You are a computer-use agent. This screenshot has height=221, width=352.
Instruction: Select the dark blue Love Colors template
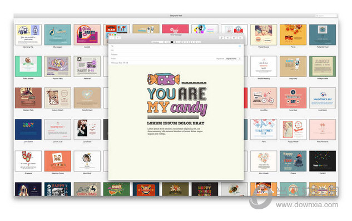(x=28, y=129)
